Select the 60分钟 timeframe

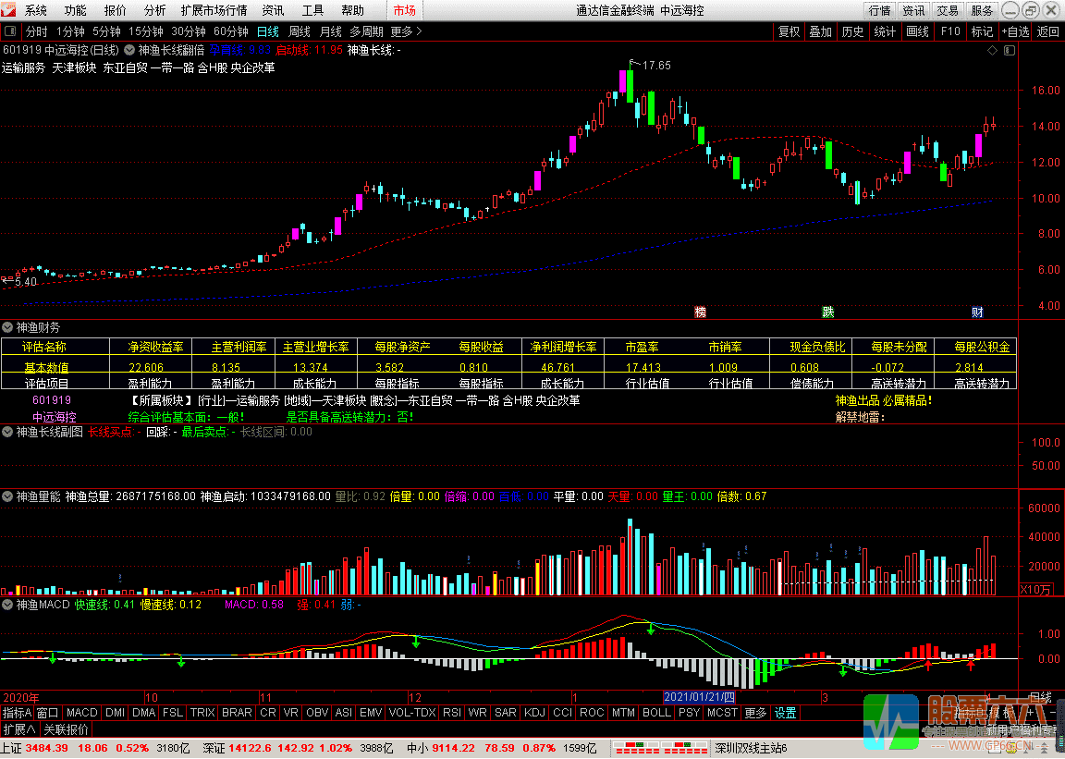coord(230,31)
